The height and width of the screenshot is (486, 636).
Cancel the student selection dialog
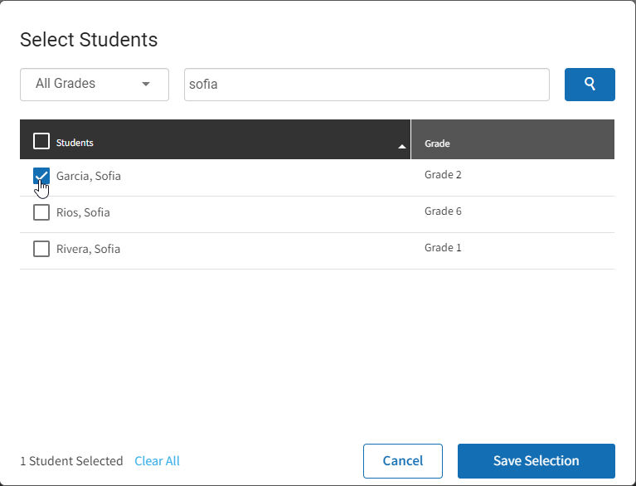(x=403, y=461)
